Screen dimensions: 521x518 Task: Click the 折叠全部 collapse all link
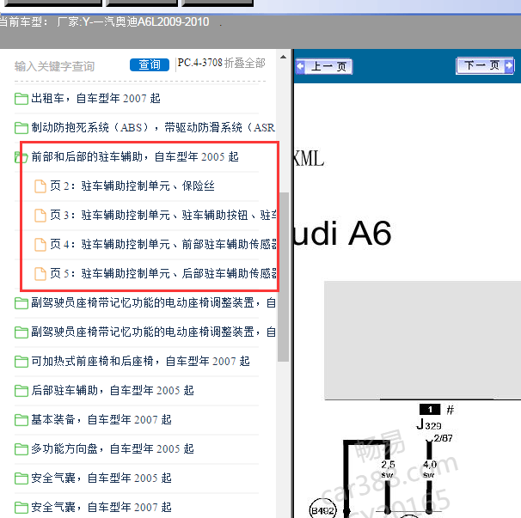(x=245, y=63)
